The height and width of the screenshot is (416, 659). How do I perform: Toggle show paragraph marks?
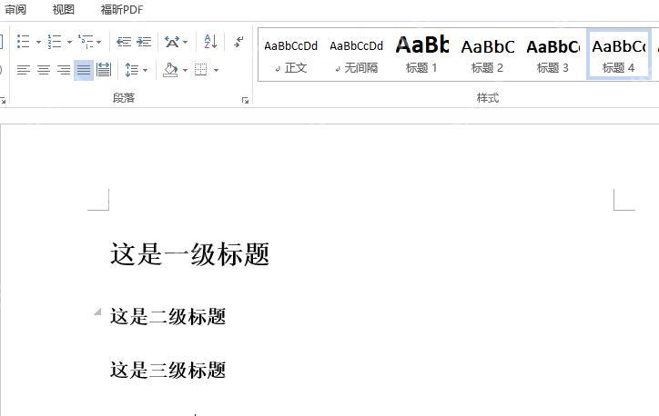pos(238,42)
